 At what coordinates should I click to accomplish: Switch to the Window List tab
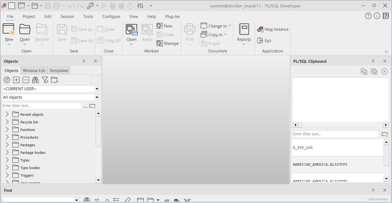coord(34,70)
